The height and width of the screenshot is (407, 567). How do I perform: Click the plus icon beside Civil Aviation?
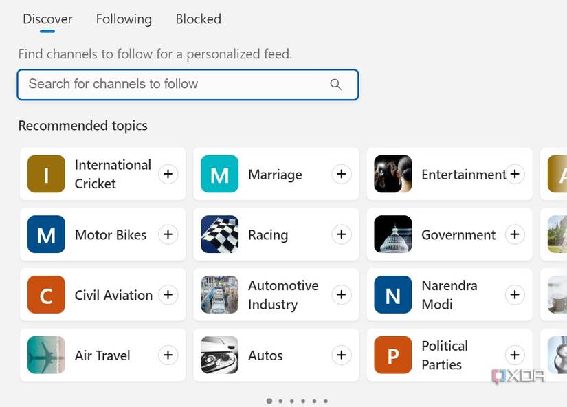pyautogui.click(x=168, y=294)
